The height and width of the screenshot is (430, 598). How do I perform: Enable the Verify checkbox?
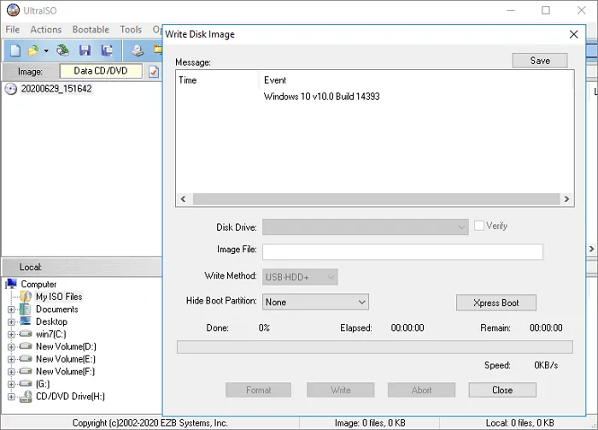click(x=479, y=226)
